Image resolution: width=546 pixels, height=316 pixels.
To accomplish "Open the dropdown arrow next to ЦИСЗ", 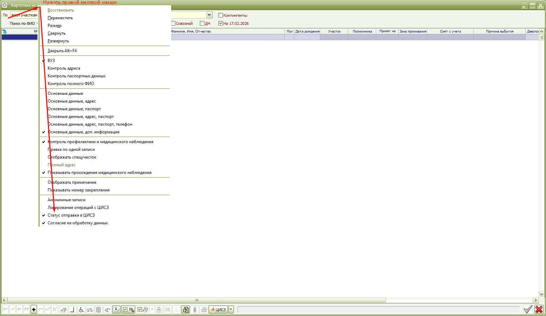I will tap(231, 310).
